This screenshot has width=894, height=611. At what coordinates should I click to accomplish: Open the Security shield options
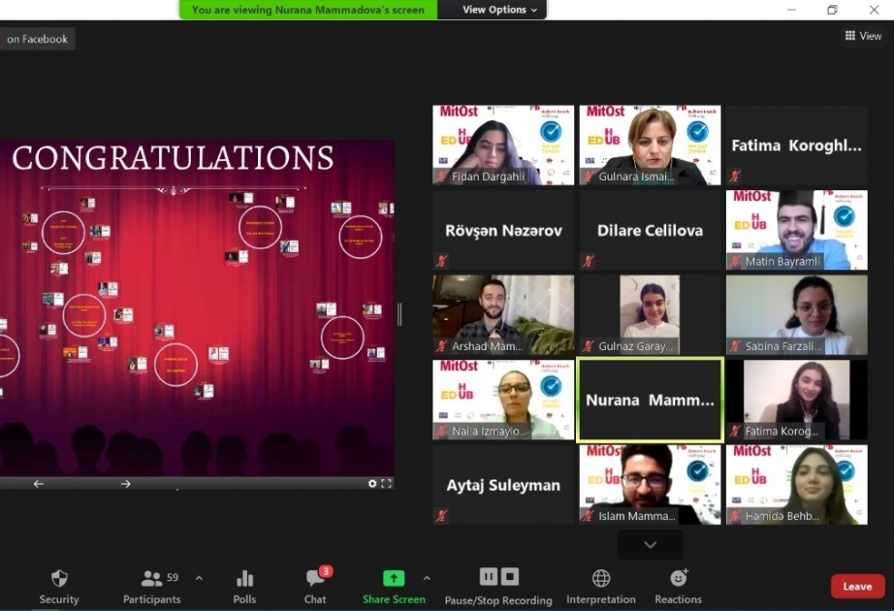tap(59, 578)
